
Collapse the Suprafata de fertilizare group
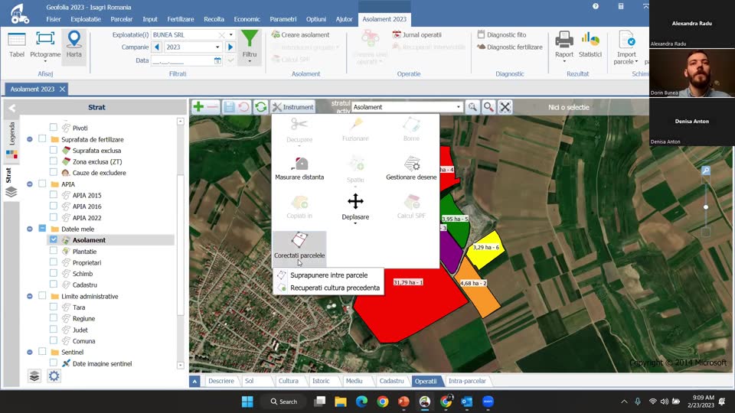pyautogui.click(x=30, y=139)
